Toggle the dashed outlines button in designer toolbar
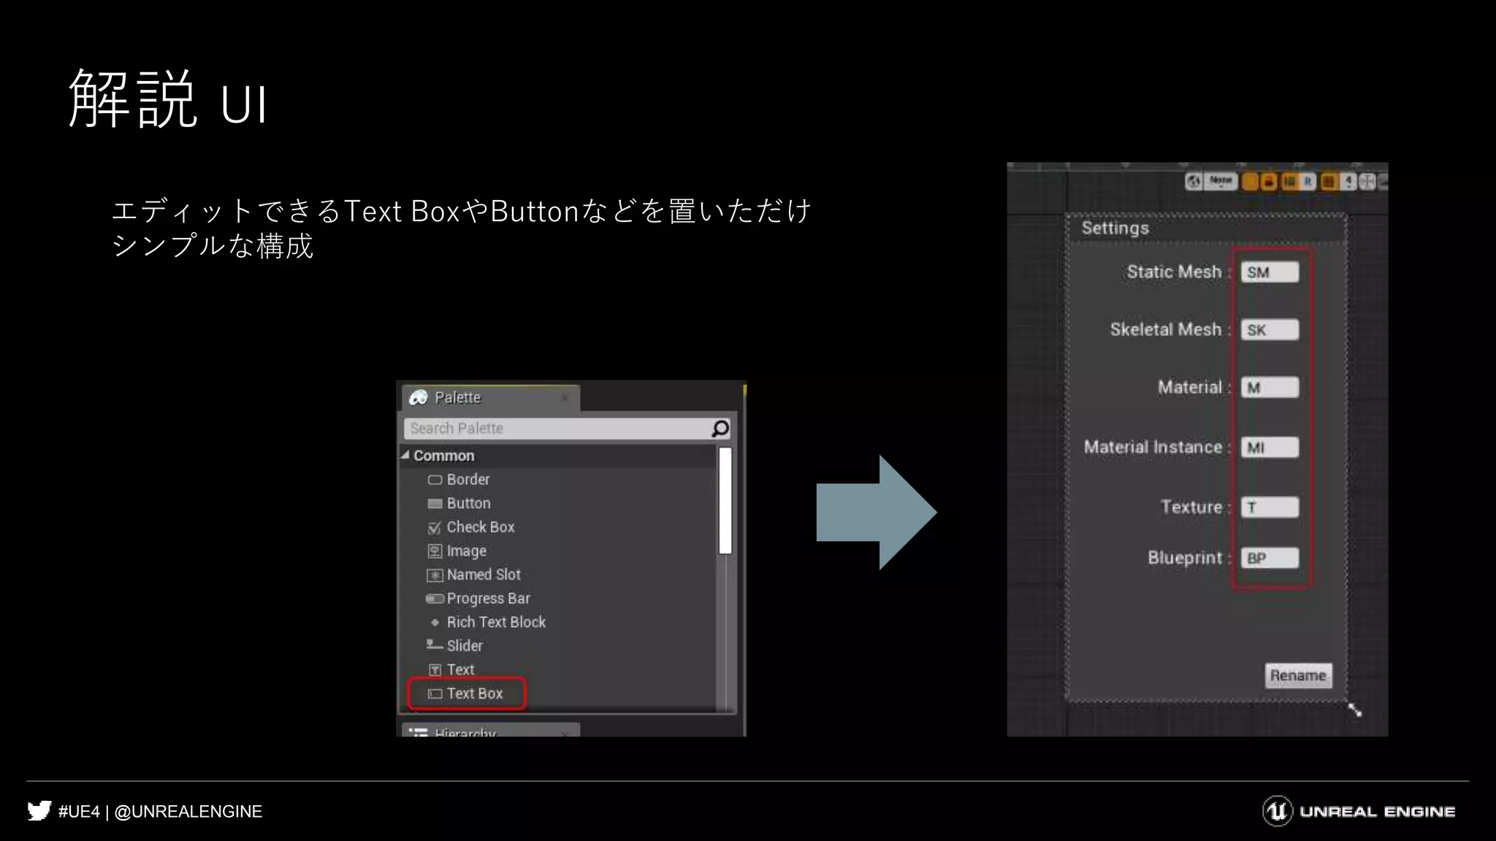This screenshot has height=841, width=1496. point(1250,181)
